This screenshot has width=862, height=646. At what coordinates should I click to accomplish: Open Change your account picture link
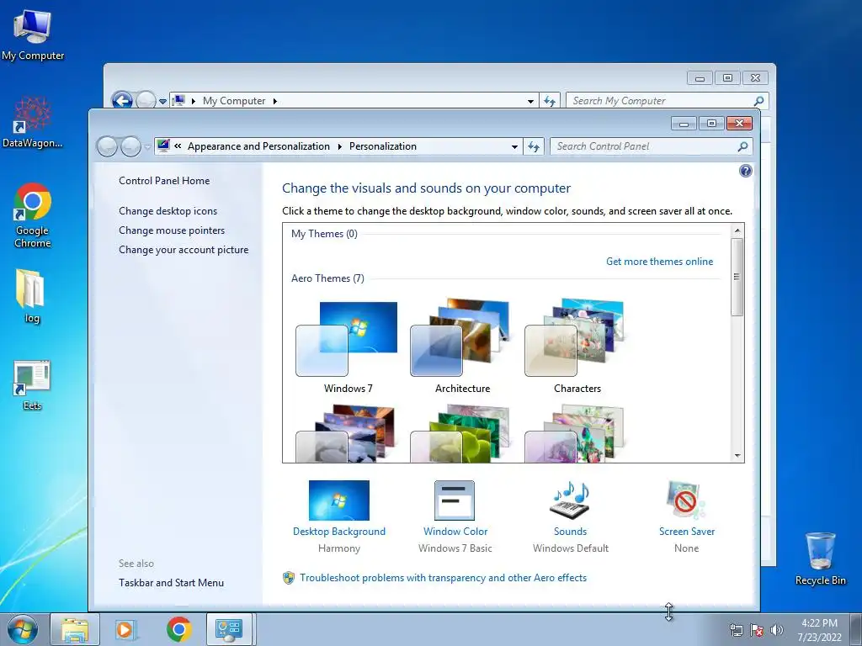click(184, 249)
